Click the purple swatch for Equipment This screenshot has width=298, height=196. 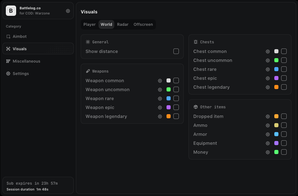coord(276,143)
